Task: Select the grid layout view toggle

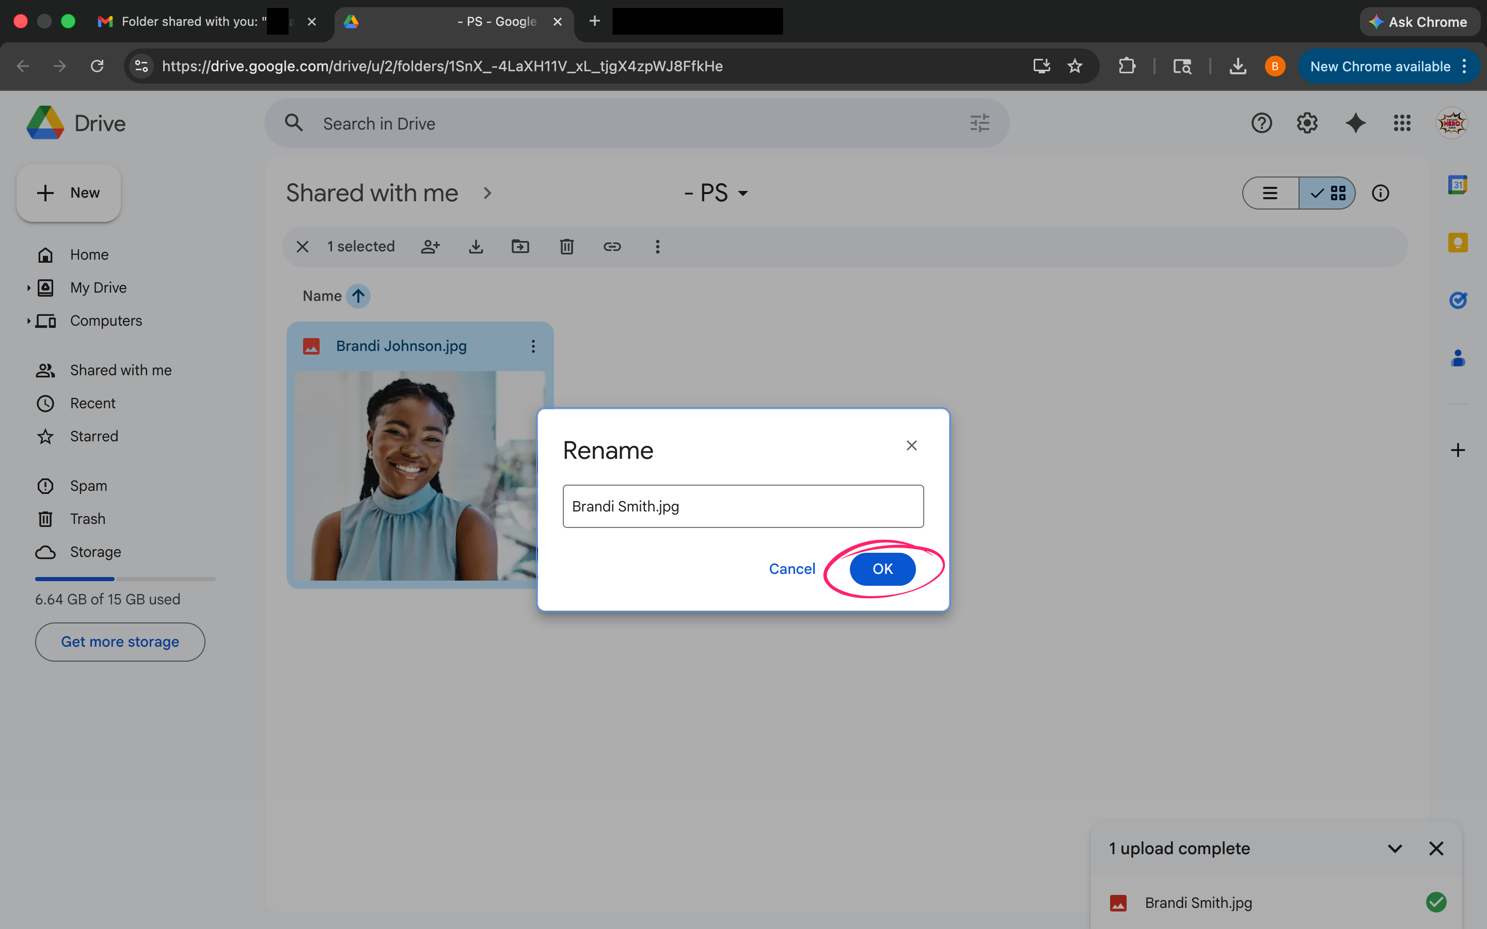Action: click(x=1327, y=193)
